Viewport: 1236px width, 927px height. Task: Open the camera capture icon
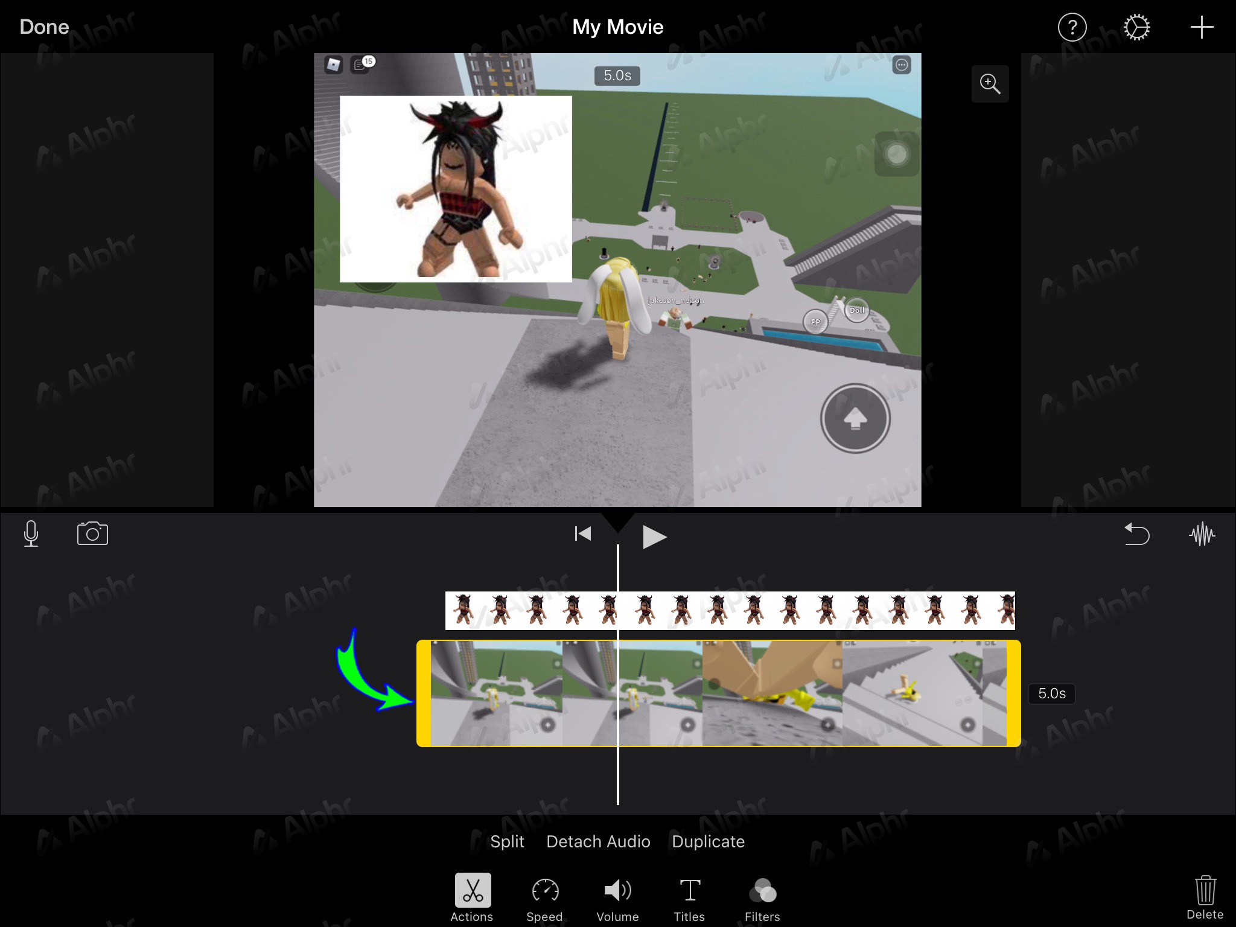pyautogui.click(x=92, y=534)
